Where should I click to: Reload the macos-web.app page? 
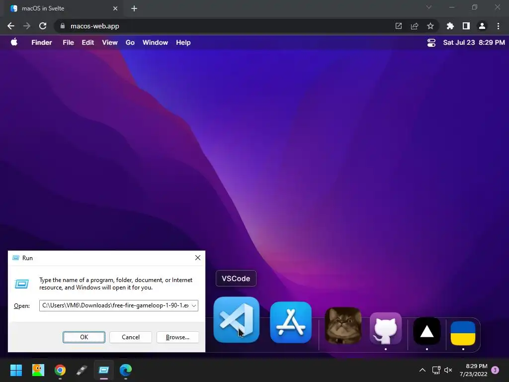pos(43,26)
